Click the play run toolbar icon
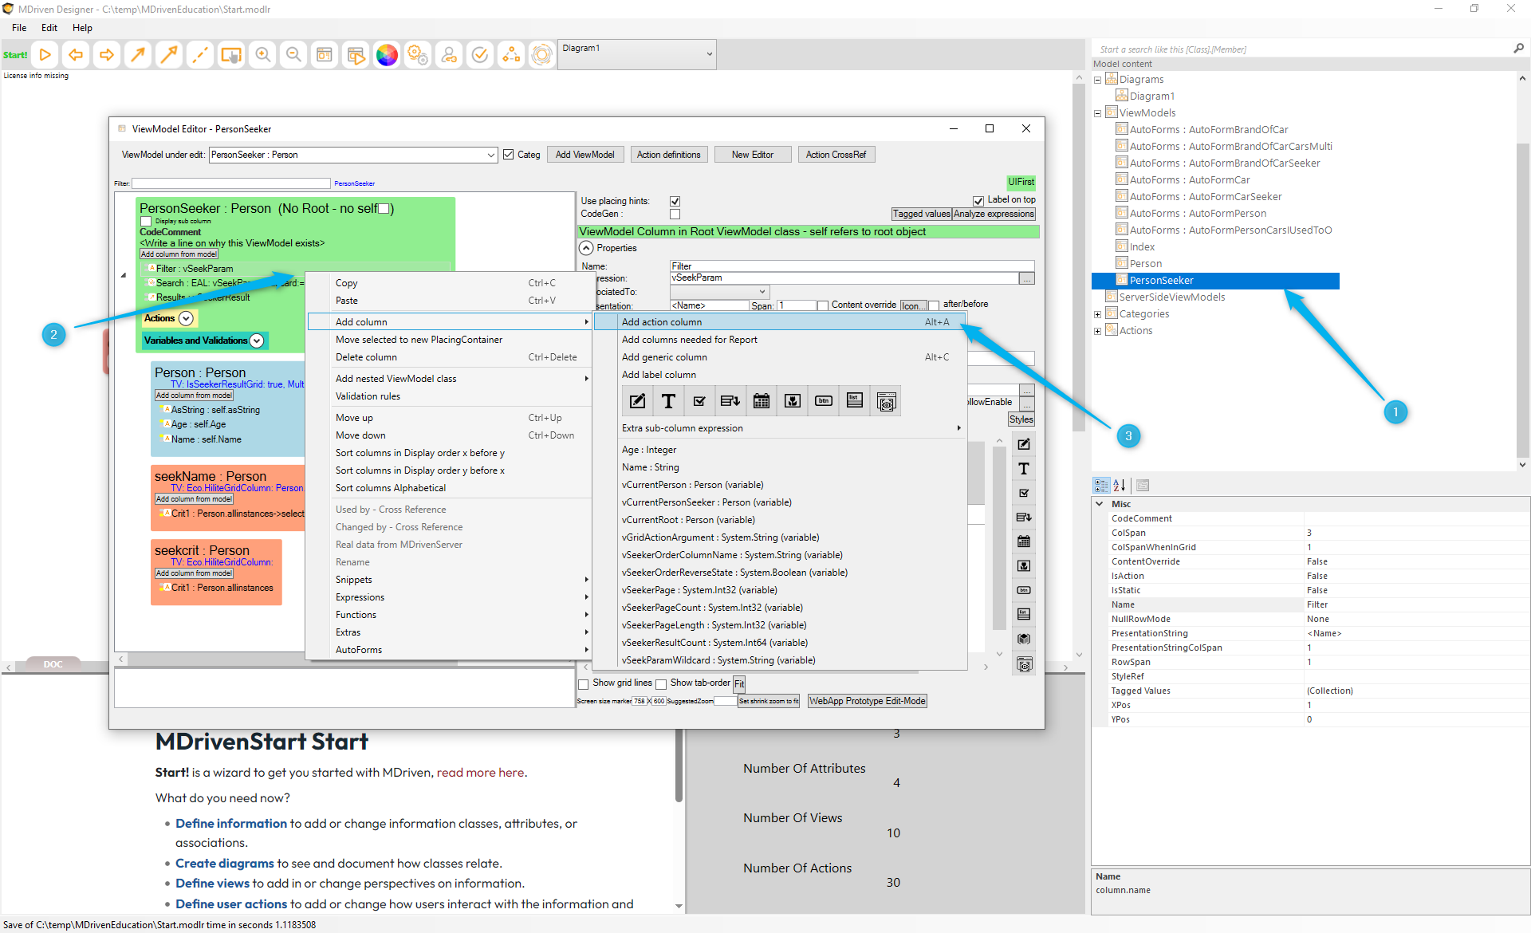 (45, 55)
